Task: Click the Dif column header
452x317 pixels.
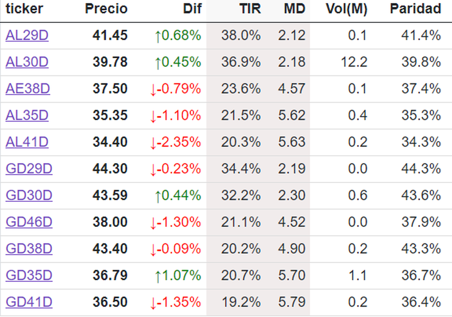Action: coord(192,9)
